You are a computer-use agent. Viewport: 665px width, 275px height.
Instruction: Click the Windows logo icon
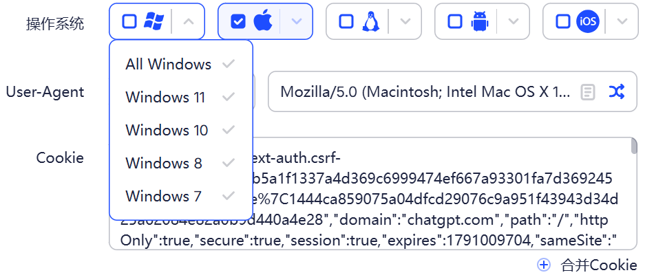[x=154, y=21]
